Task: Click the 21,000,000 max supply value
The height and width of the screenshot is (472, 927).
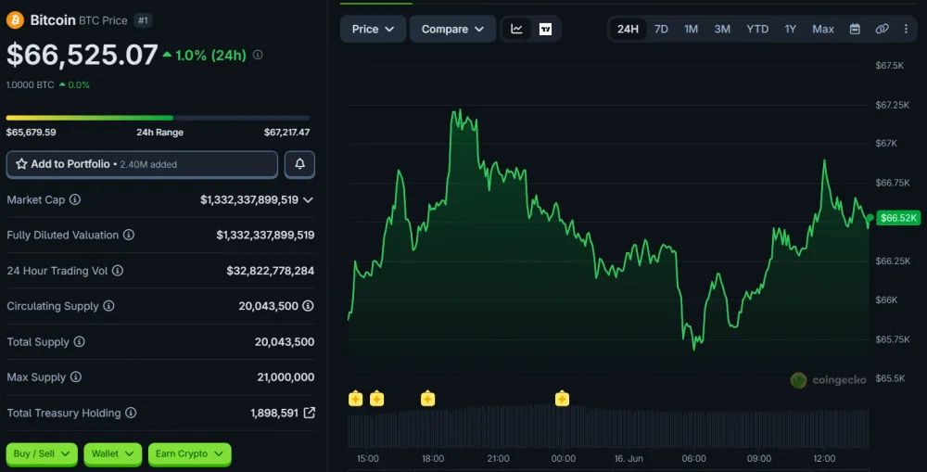Action: point(286,376)
